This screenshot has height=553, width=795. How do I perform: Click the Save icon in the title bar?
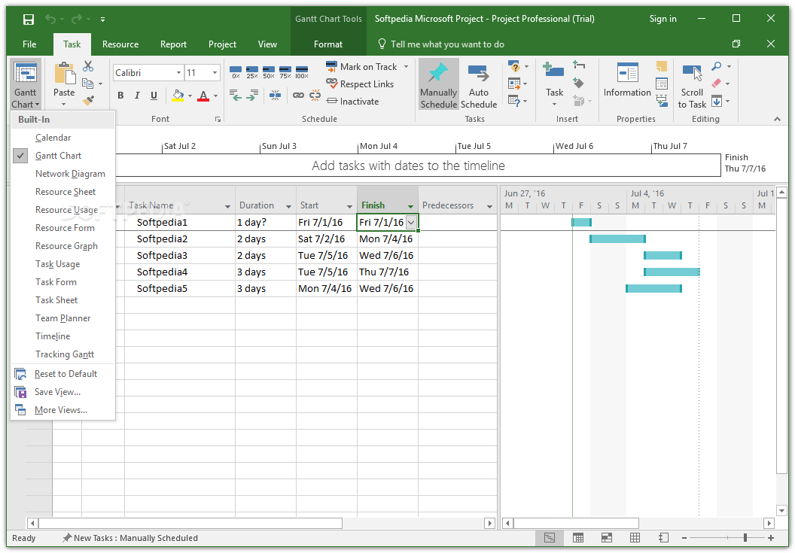coord(29,20)
